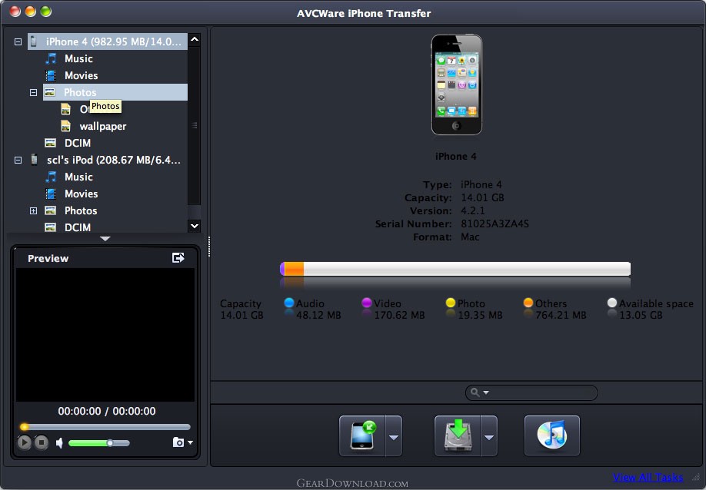Image resolution: width=706 pixels, height=490 pixels.
Task: Open the copy-to-device dropdown arrow
Action: (394, 437)
